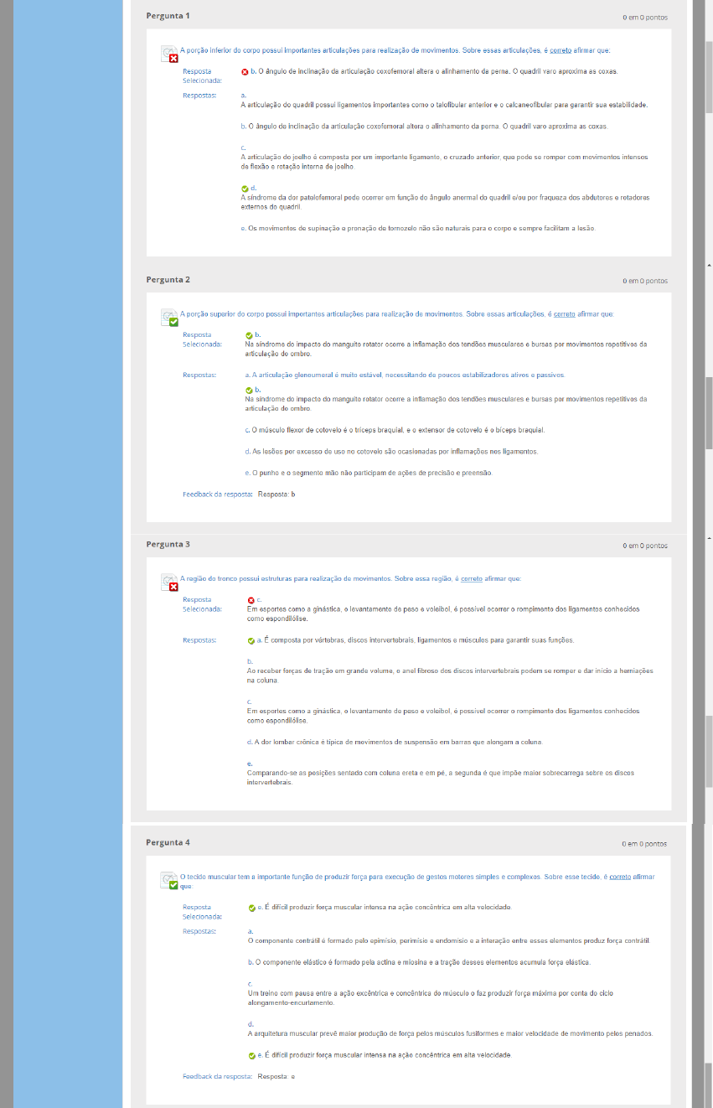Click green check beside option a in Pergunta 3
The image size is (713, 1108).
[251, 641]
